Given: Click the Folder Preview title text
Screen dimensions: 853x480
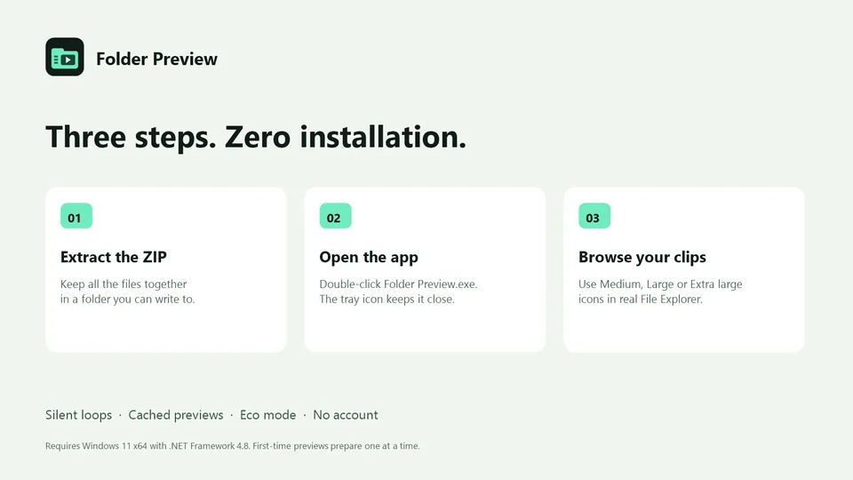Looking at the screenshot, I should (156, 59).
